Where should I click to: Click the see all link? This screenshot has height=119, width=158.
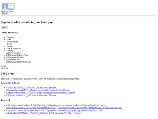(4, 66)
